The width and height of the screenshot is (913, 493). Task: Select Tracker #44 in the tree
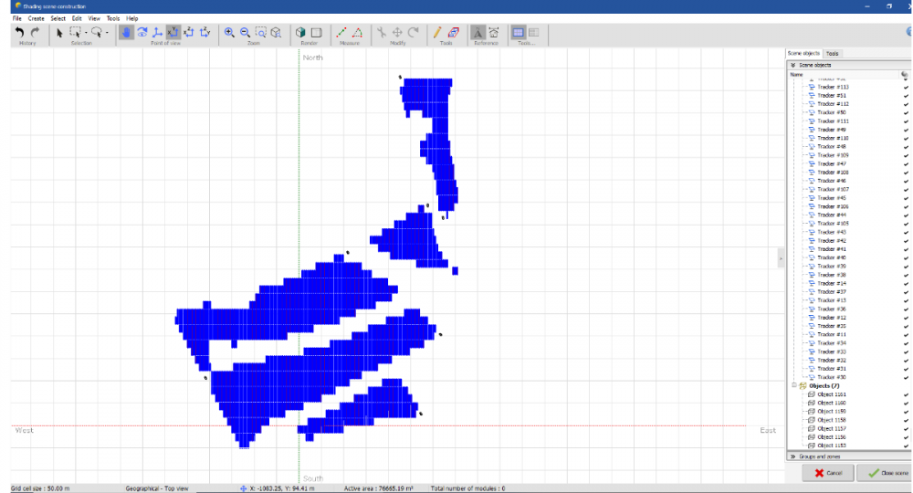pos(832,215)
